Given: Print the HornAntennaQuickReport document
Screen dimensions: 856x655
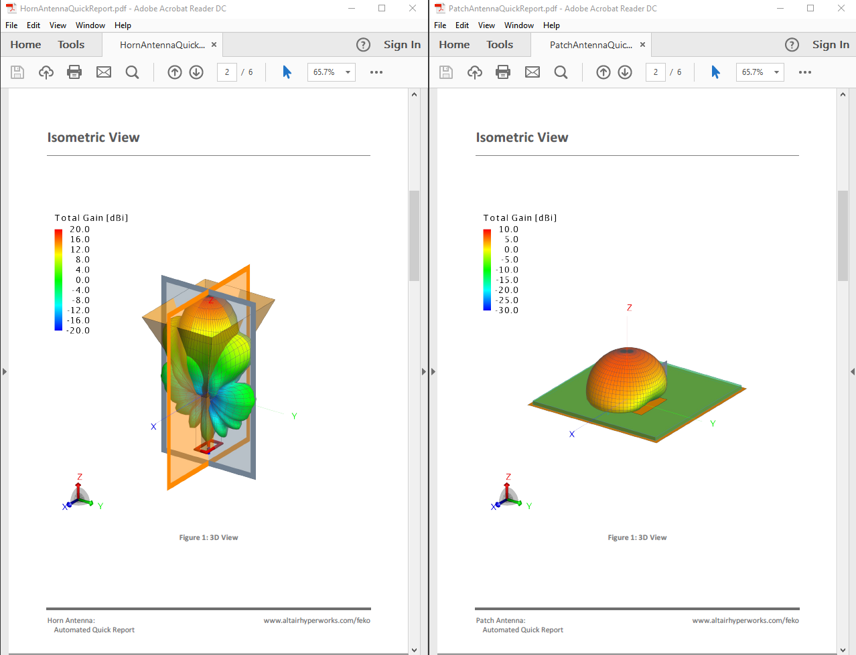Looking at the screenshot, I should pos(74,72).
